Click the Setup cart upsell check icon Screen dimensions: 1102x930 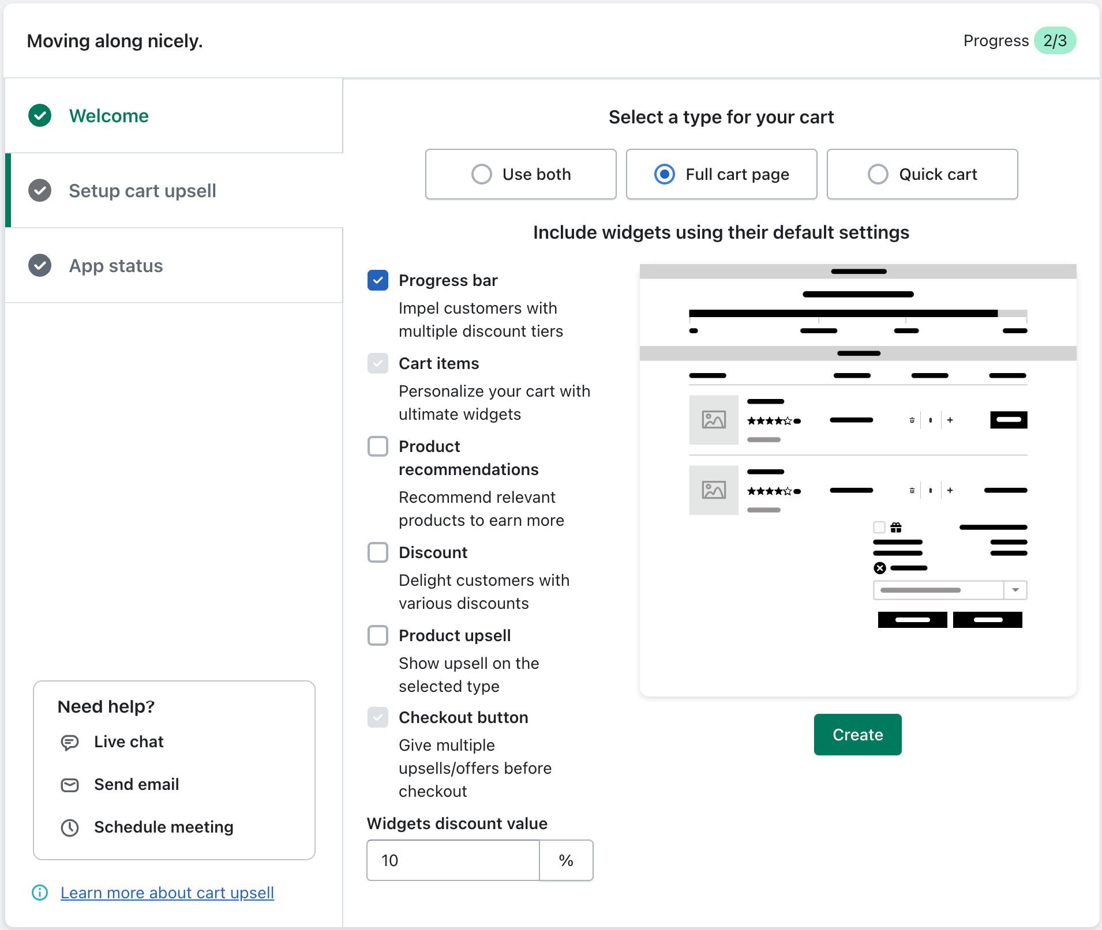click(x=40, y=190)
